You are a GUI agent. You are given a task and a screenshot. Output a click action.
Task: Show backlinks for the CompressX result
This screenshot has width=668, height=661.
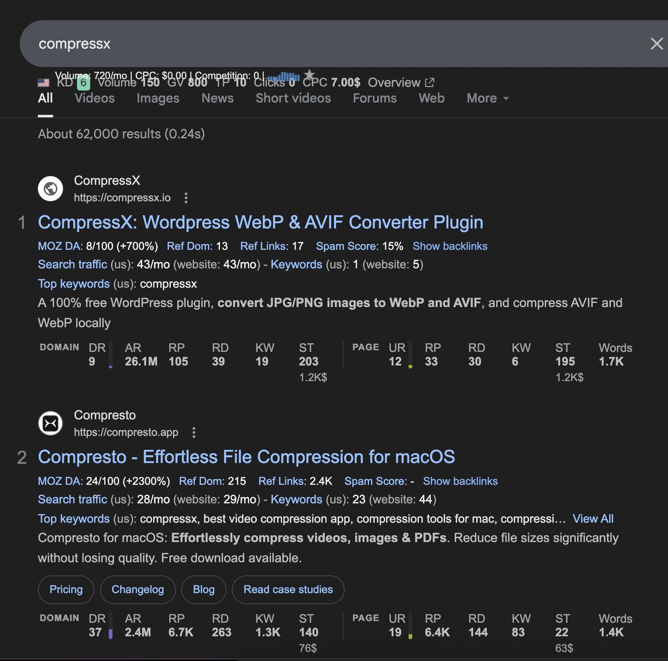(450, 246)
